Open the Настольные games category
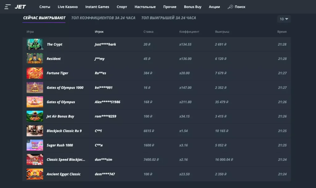 pyautogui.click(x=145, y=6)
